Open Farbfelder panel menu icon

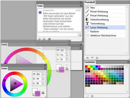(x=128, y=62)
